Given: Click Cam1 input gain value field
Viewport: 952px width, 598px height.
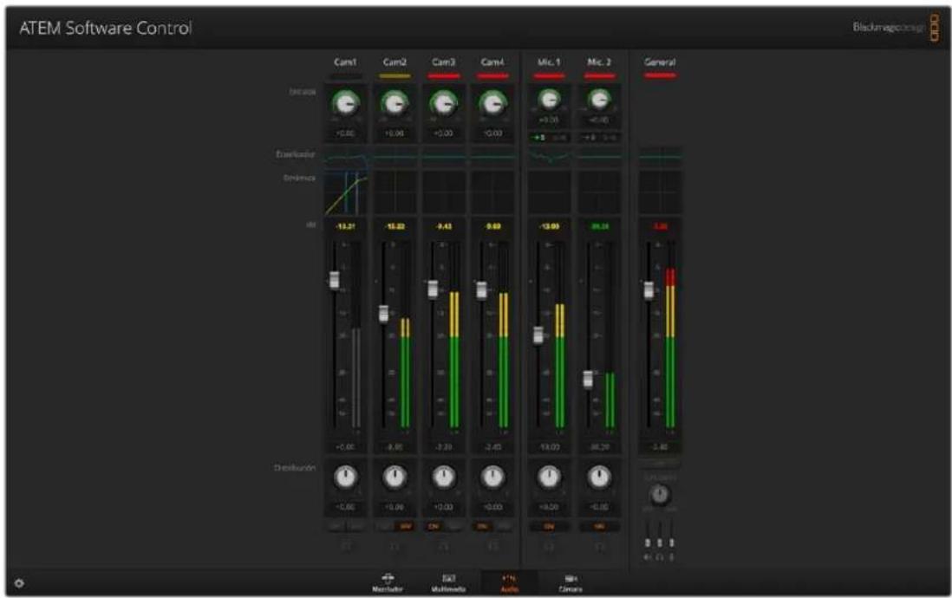Looking at the screenshot, I should 345,133.
